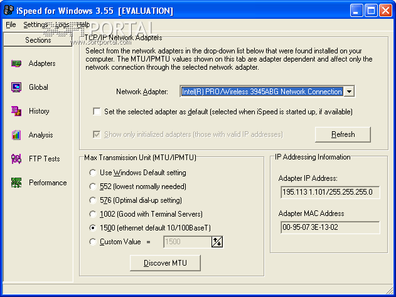Open the Performance section label
The image size is (396, 297).
(48, 183)
